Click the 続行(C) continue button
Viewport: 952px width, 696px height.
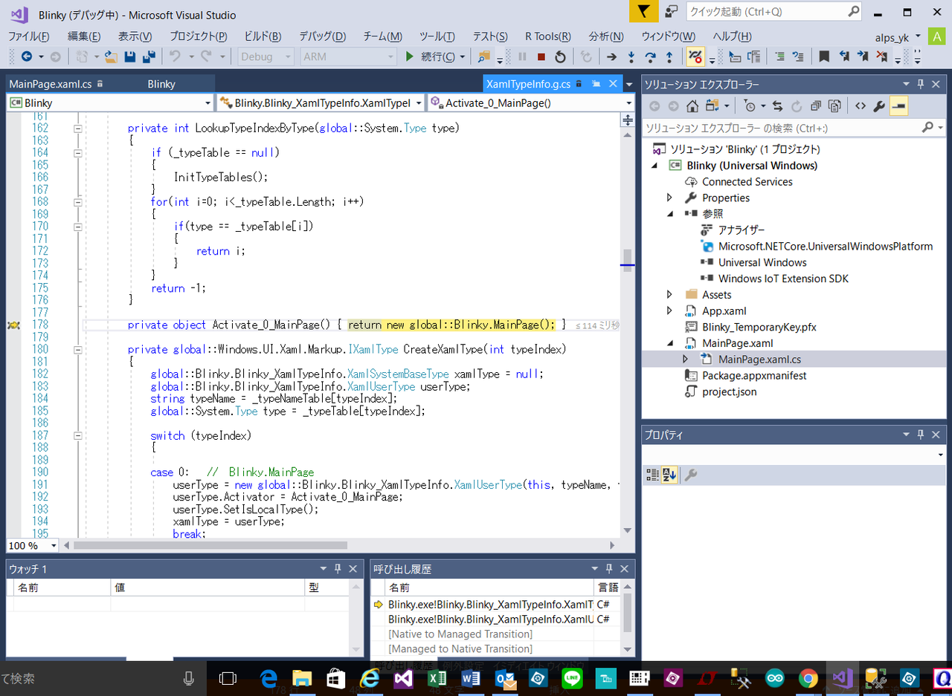pyautogui.click(x=433, y=56)
